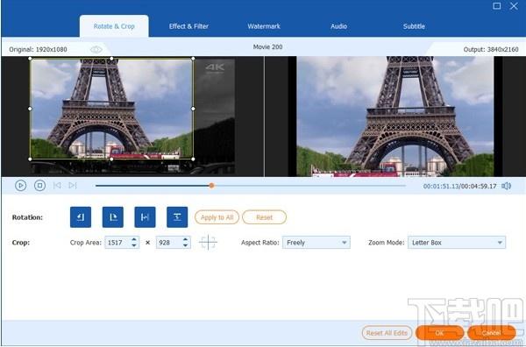Increase crop width value

pyautogui.click(x=134, y=239)
